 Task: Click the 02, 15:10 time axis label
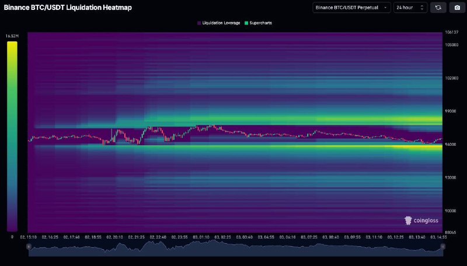pos(28,237)
